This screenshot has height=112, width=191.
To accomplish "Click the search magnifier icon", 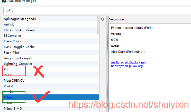I will pyautogui.click(x=6, y=10).
